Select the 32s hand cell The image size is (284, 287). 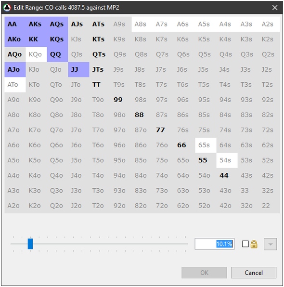[270, 191]
